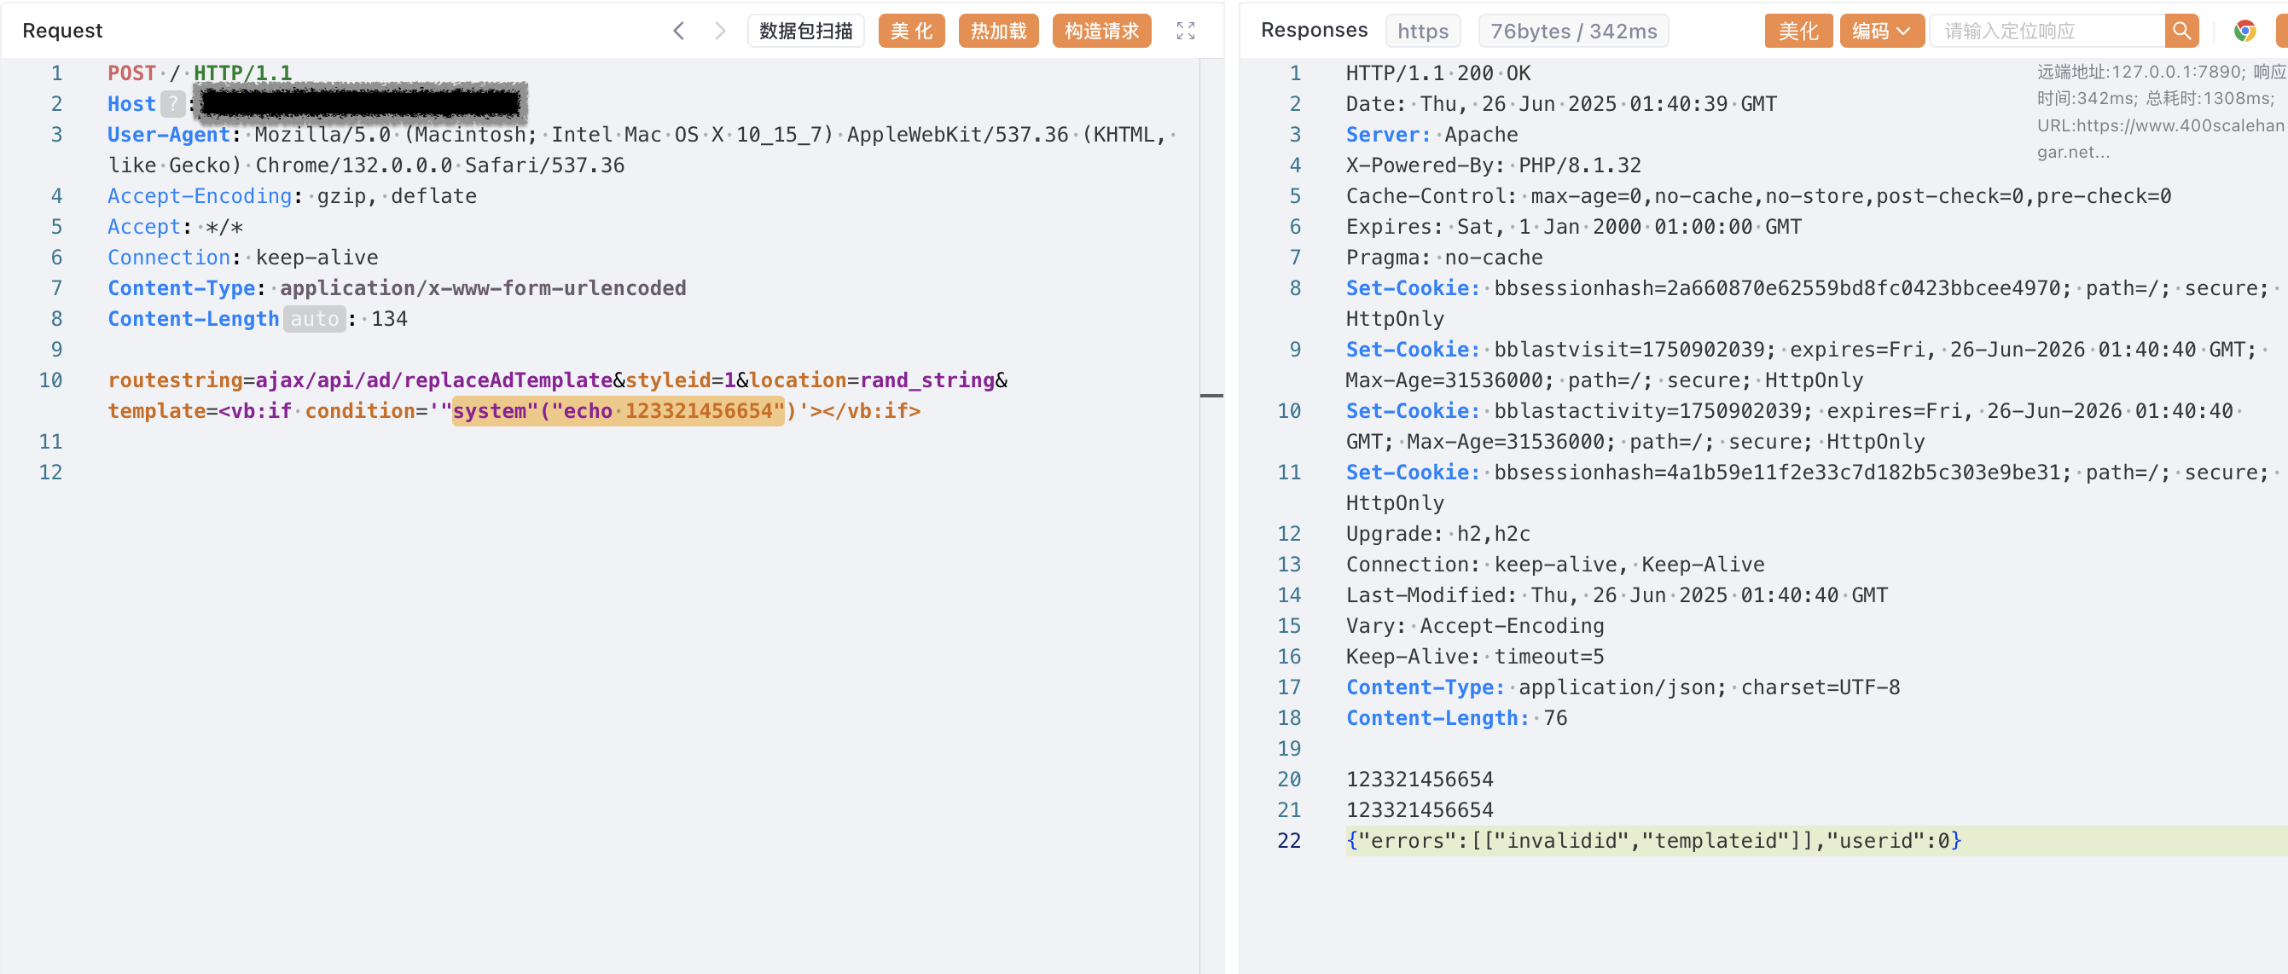Click the 热加载 hot reload button

(x=997, y=31)
